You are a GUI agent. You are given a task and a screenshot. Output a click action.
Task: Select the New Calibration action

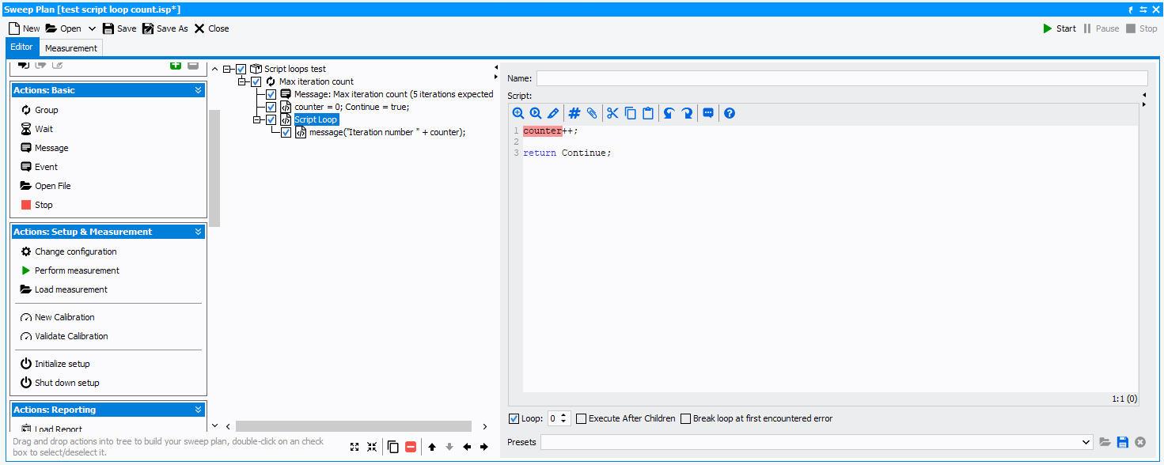pos(58,317)
